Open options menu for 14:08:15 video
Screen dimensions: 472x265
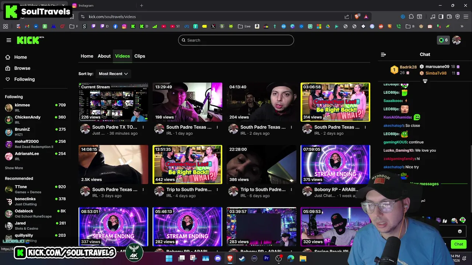[x=143, y=190]
